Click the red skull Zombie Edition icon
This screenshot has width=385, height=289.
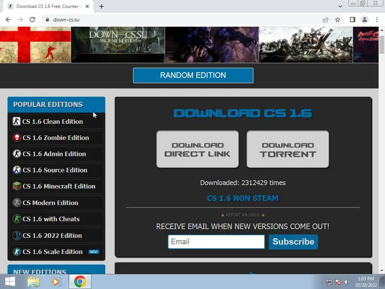17,138
